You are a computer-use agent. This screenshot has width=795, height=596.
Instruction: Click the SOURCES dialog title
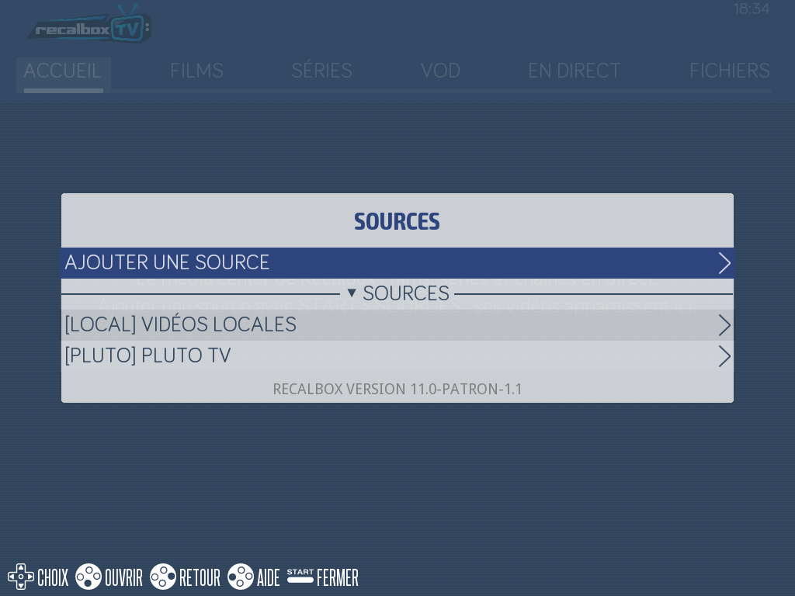click(x=397, y=222)
